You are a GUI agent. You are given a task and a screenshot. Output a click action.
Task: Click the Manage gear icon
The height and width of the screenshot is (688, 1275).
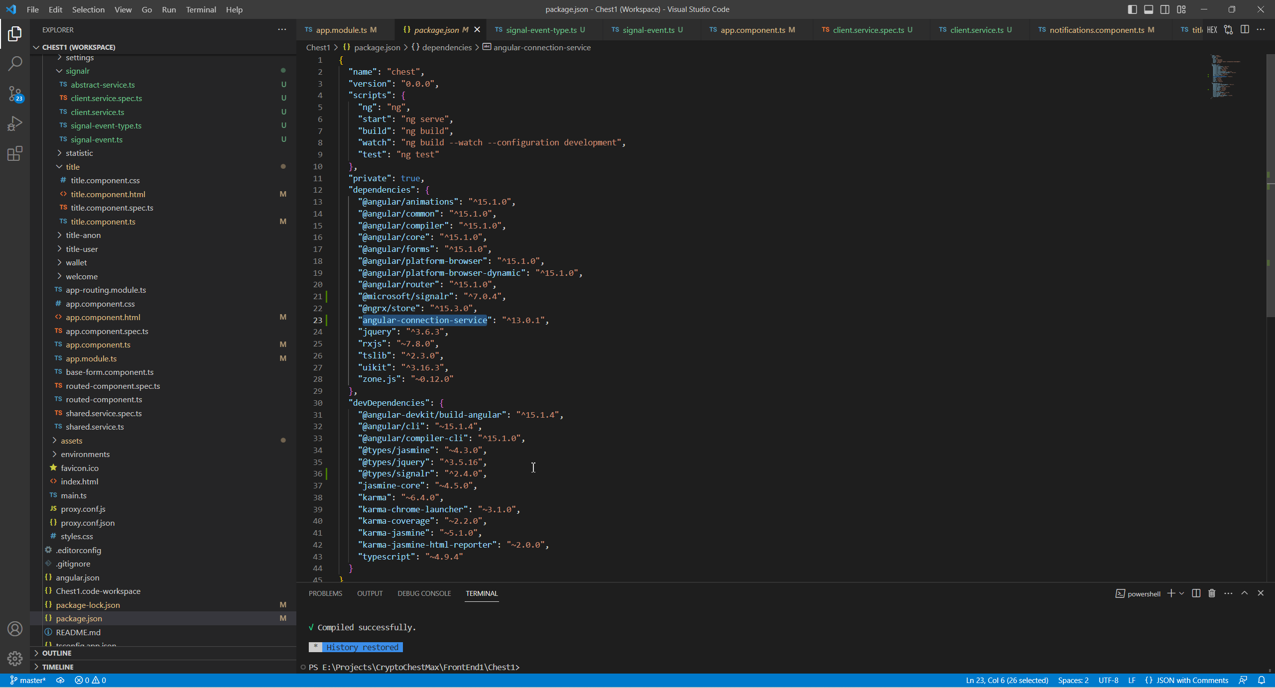(x=15, y=658)
